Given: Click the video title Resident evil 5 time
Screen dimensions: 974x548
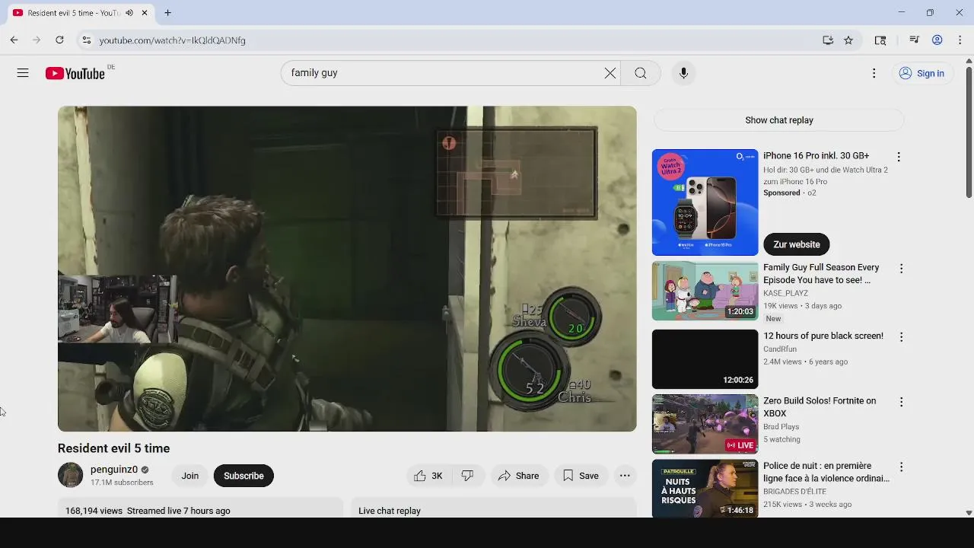Looking at the screenshot, I should [x=114, y=448].
